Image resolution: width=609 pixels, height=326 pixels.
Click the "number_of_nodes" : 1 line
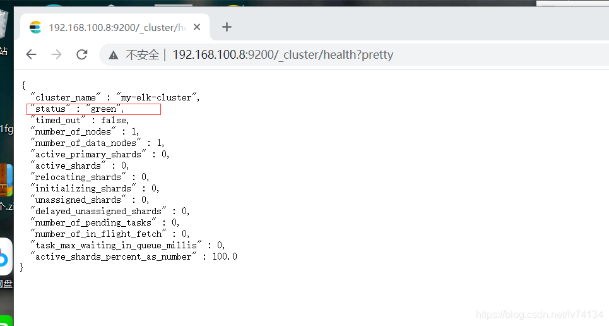(85, 131)
